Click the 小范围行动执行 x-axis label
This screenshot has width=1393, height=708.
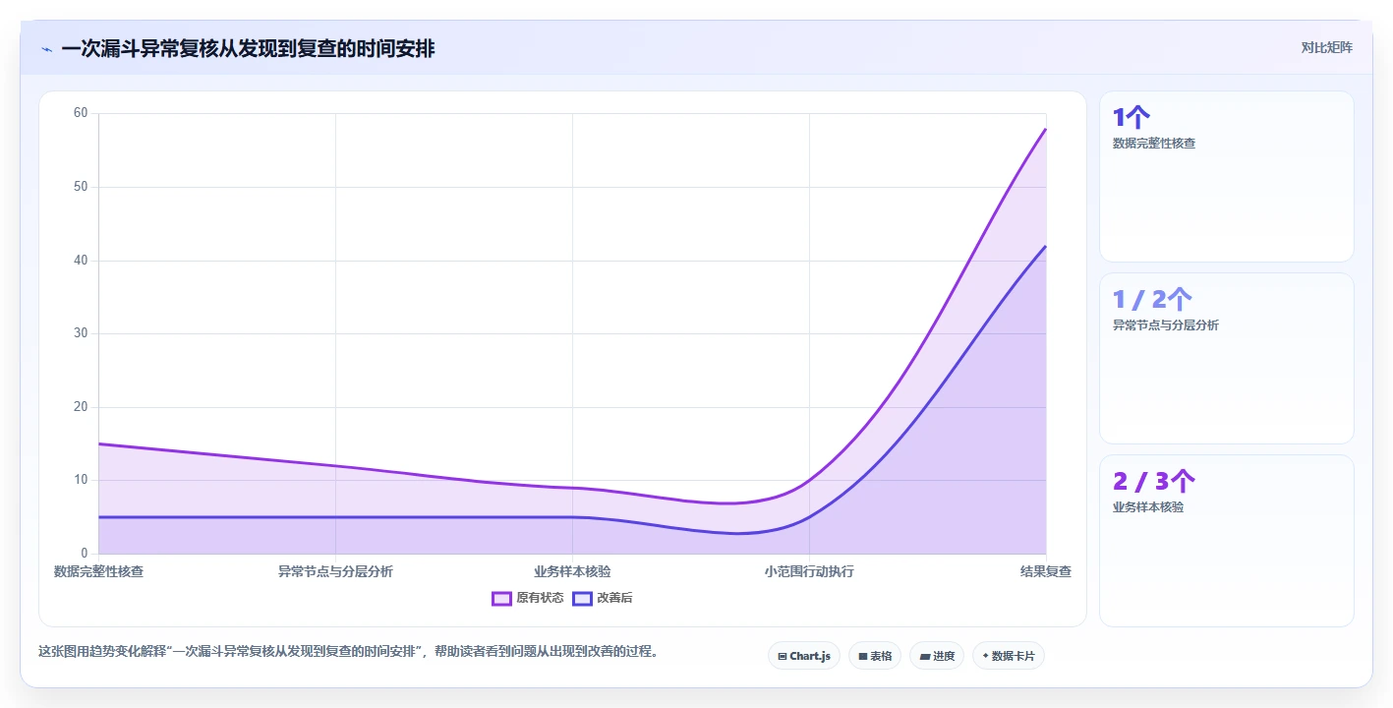pos(809,571)
